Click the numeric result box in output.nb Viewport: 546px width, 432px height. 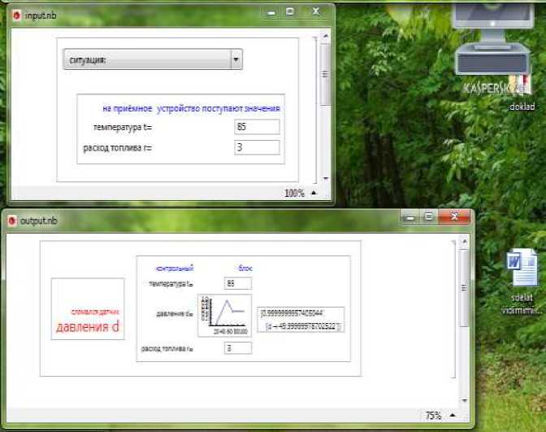(301, 320)
